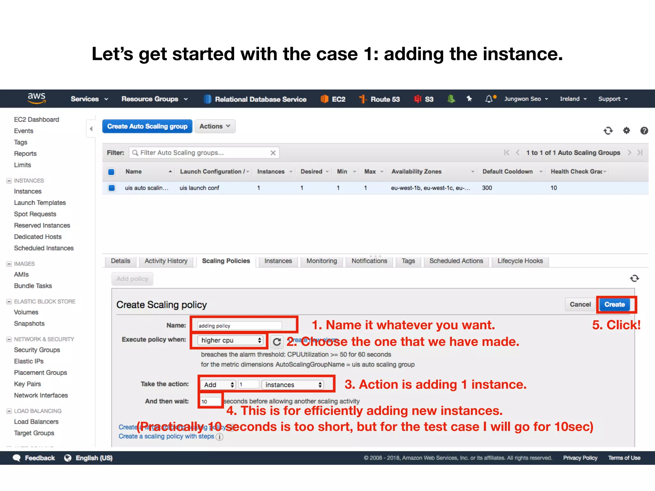Go to the last page of results
Image resolution: width=655 pixels, height=491 pixels.
[640, 152]
